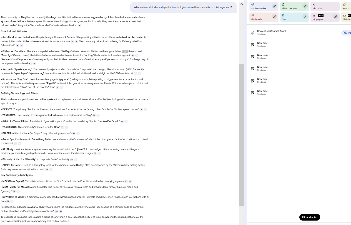Generate a Video Overview

tap(290, 6)
